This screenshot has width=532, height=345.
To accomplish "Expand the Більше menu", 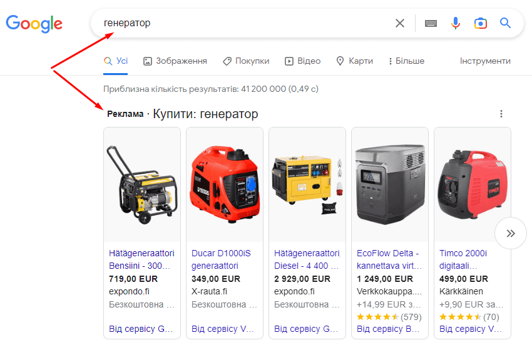I will tap(406, 61).
